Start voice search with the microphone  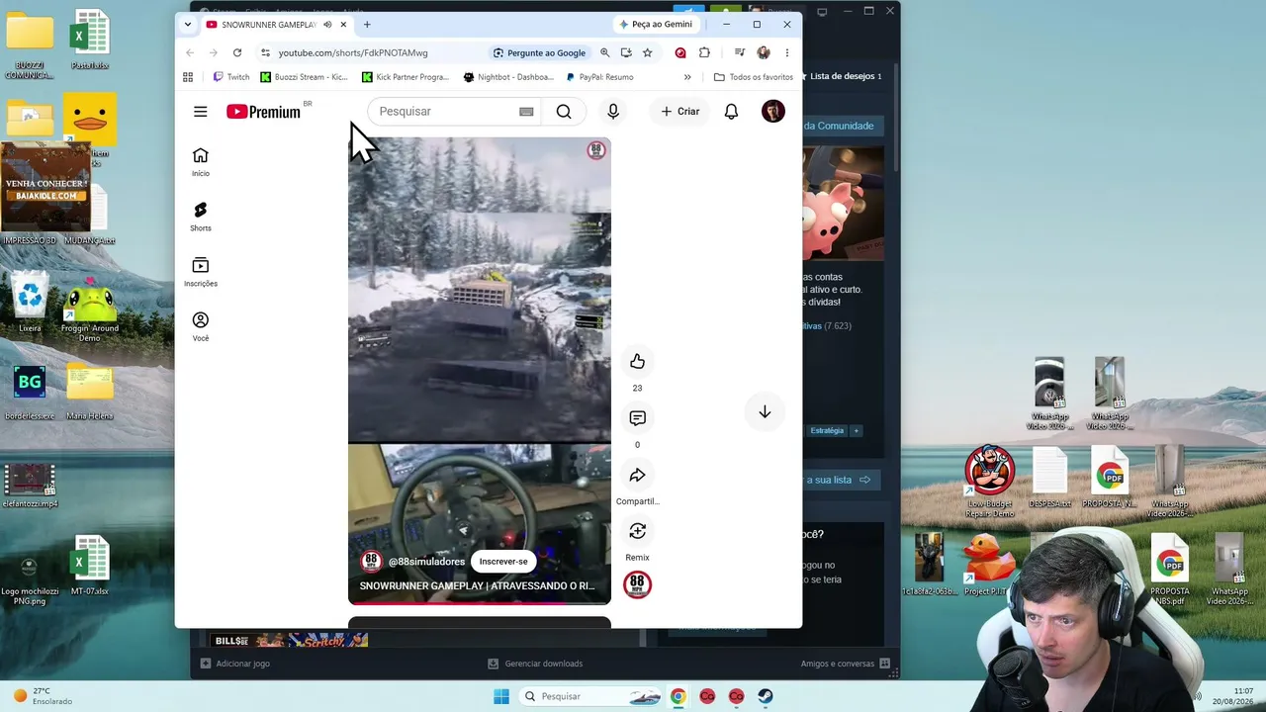613,112
